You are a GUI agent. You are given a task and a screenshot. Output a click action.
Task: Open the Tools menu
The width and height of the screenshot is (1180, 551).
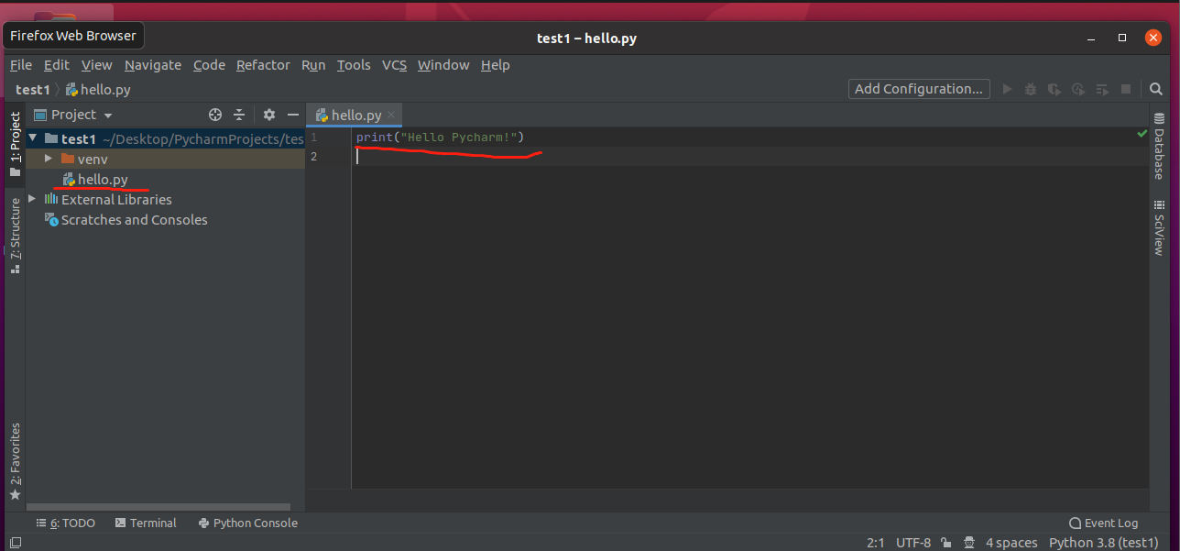pos(354,65)
